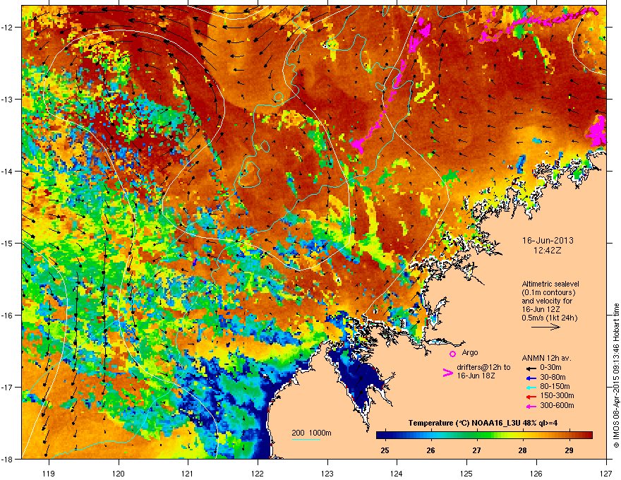This screenshot has height=480, width=621.
Task: Click the magenta drifters arrowhead legend symbol
Action: [447, 372]
